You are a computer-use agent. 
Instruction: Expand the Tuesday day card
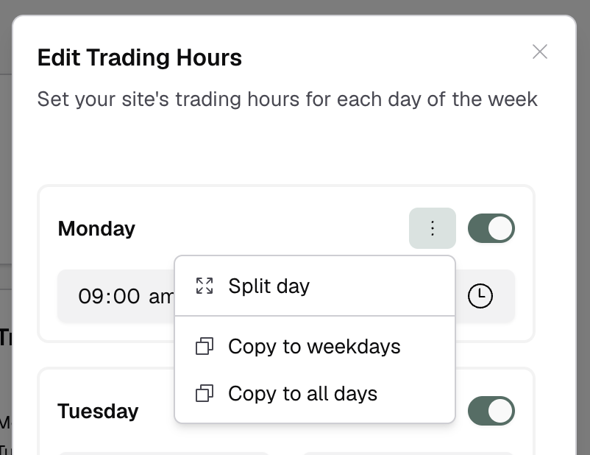[98, 411]
